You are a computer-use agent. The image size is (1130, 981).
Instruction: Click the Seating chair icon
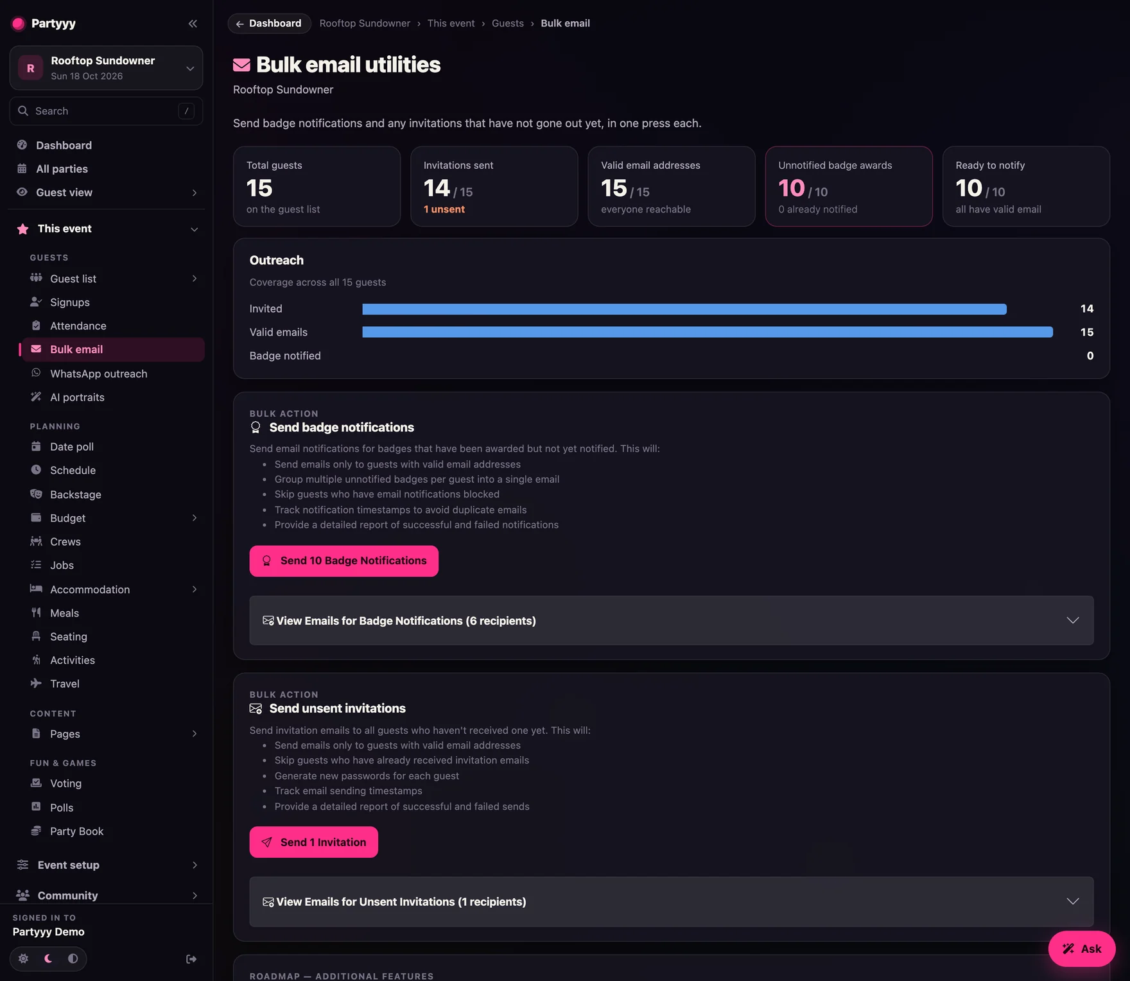[x=36, y=636]
